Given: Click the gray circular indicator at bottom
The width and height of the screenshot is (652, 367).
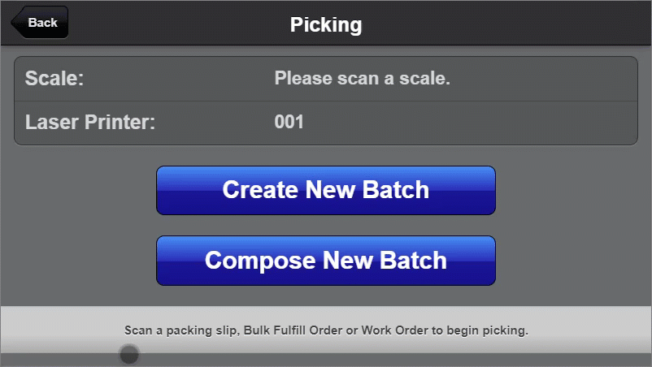Looking at the screenshot, I should pyautogui.click(x=128, y=354).
